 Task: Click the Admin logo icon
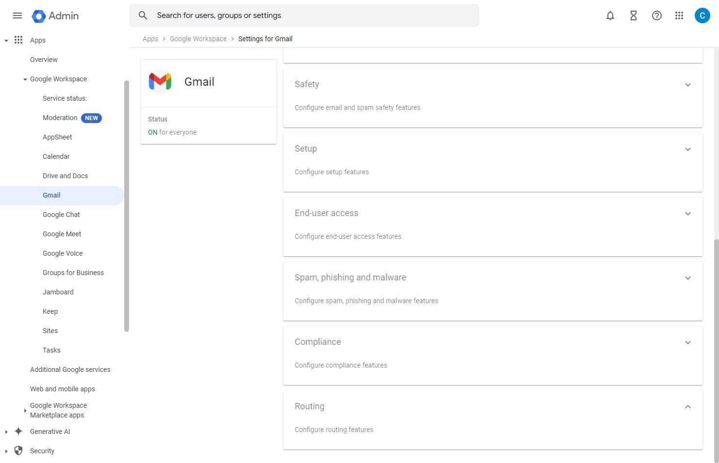(x=39, y=16)
